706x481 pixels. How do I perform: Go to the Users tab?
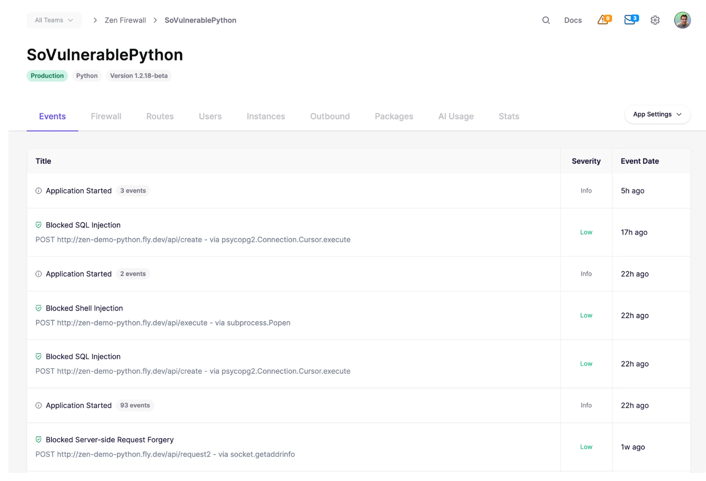[x=210, y=116]
